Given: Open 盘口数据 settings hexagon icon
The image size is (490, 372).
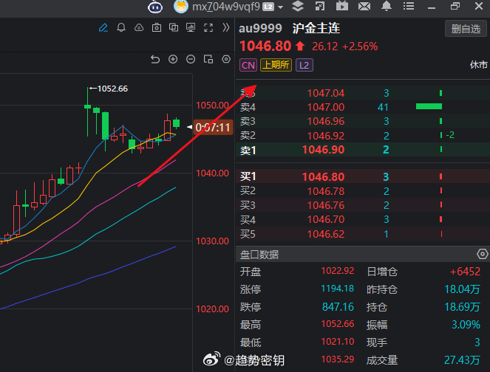Looking at the screenshot, I should (x=482, y=254).
